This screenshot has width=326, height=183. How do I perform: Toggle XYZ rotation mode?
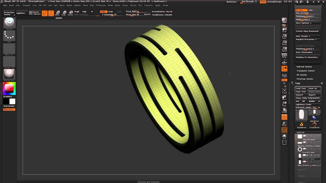284,80
